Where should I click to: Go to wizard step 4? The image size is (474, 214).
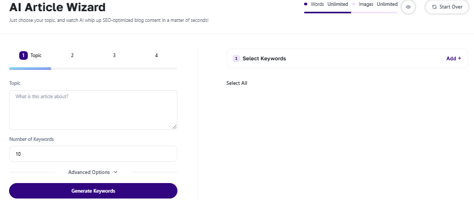(156, 56)
